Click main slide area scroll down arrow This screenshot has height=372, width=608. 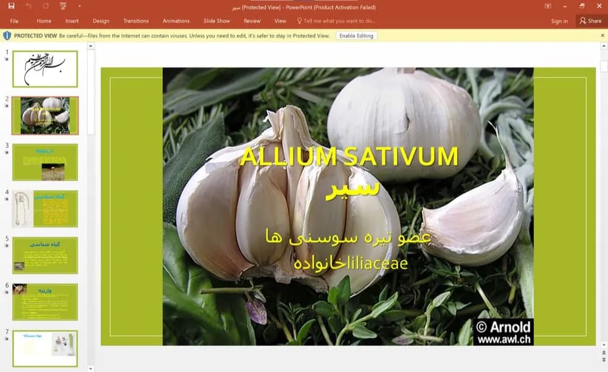(604, 345)
